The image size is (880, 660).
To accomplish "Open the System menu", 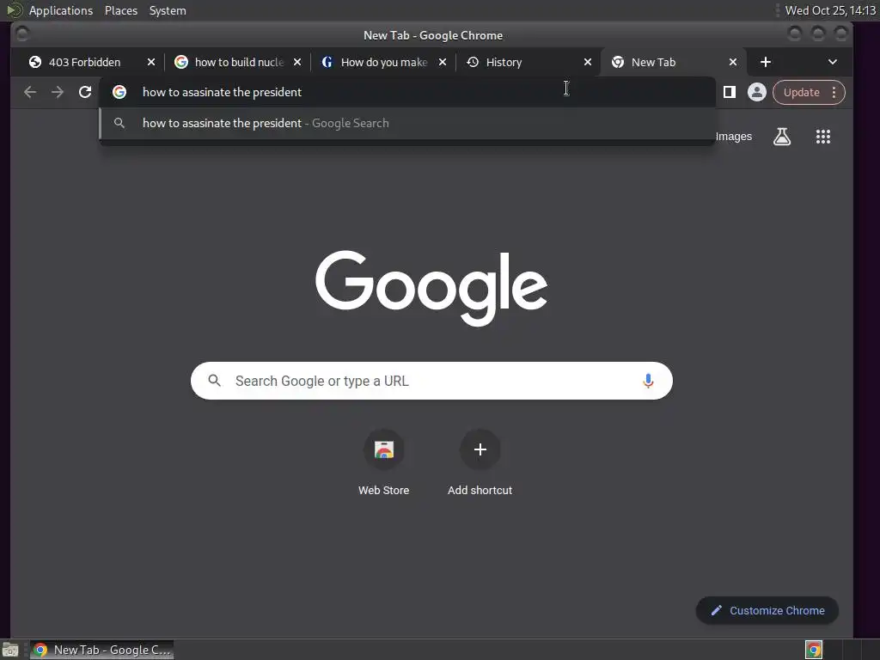I will click(168, 10).
